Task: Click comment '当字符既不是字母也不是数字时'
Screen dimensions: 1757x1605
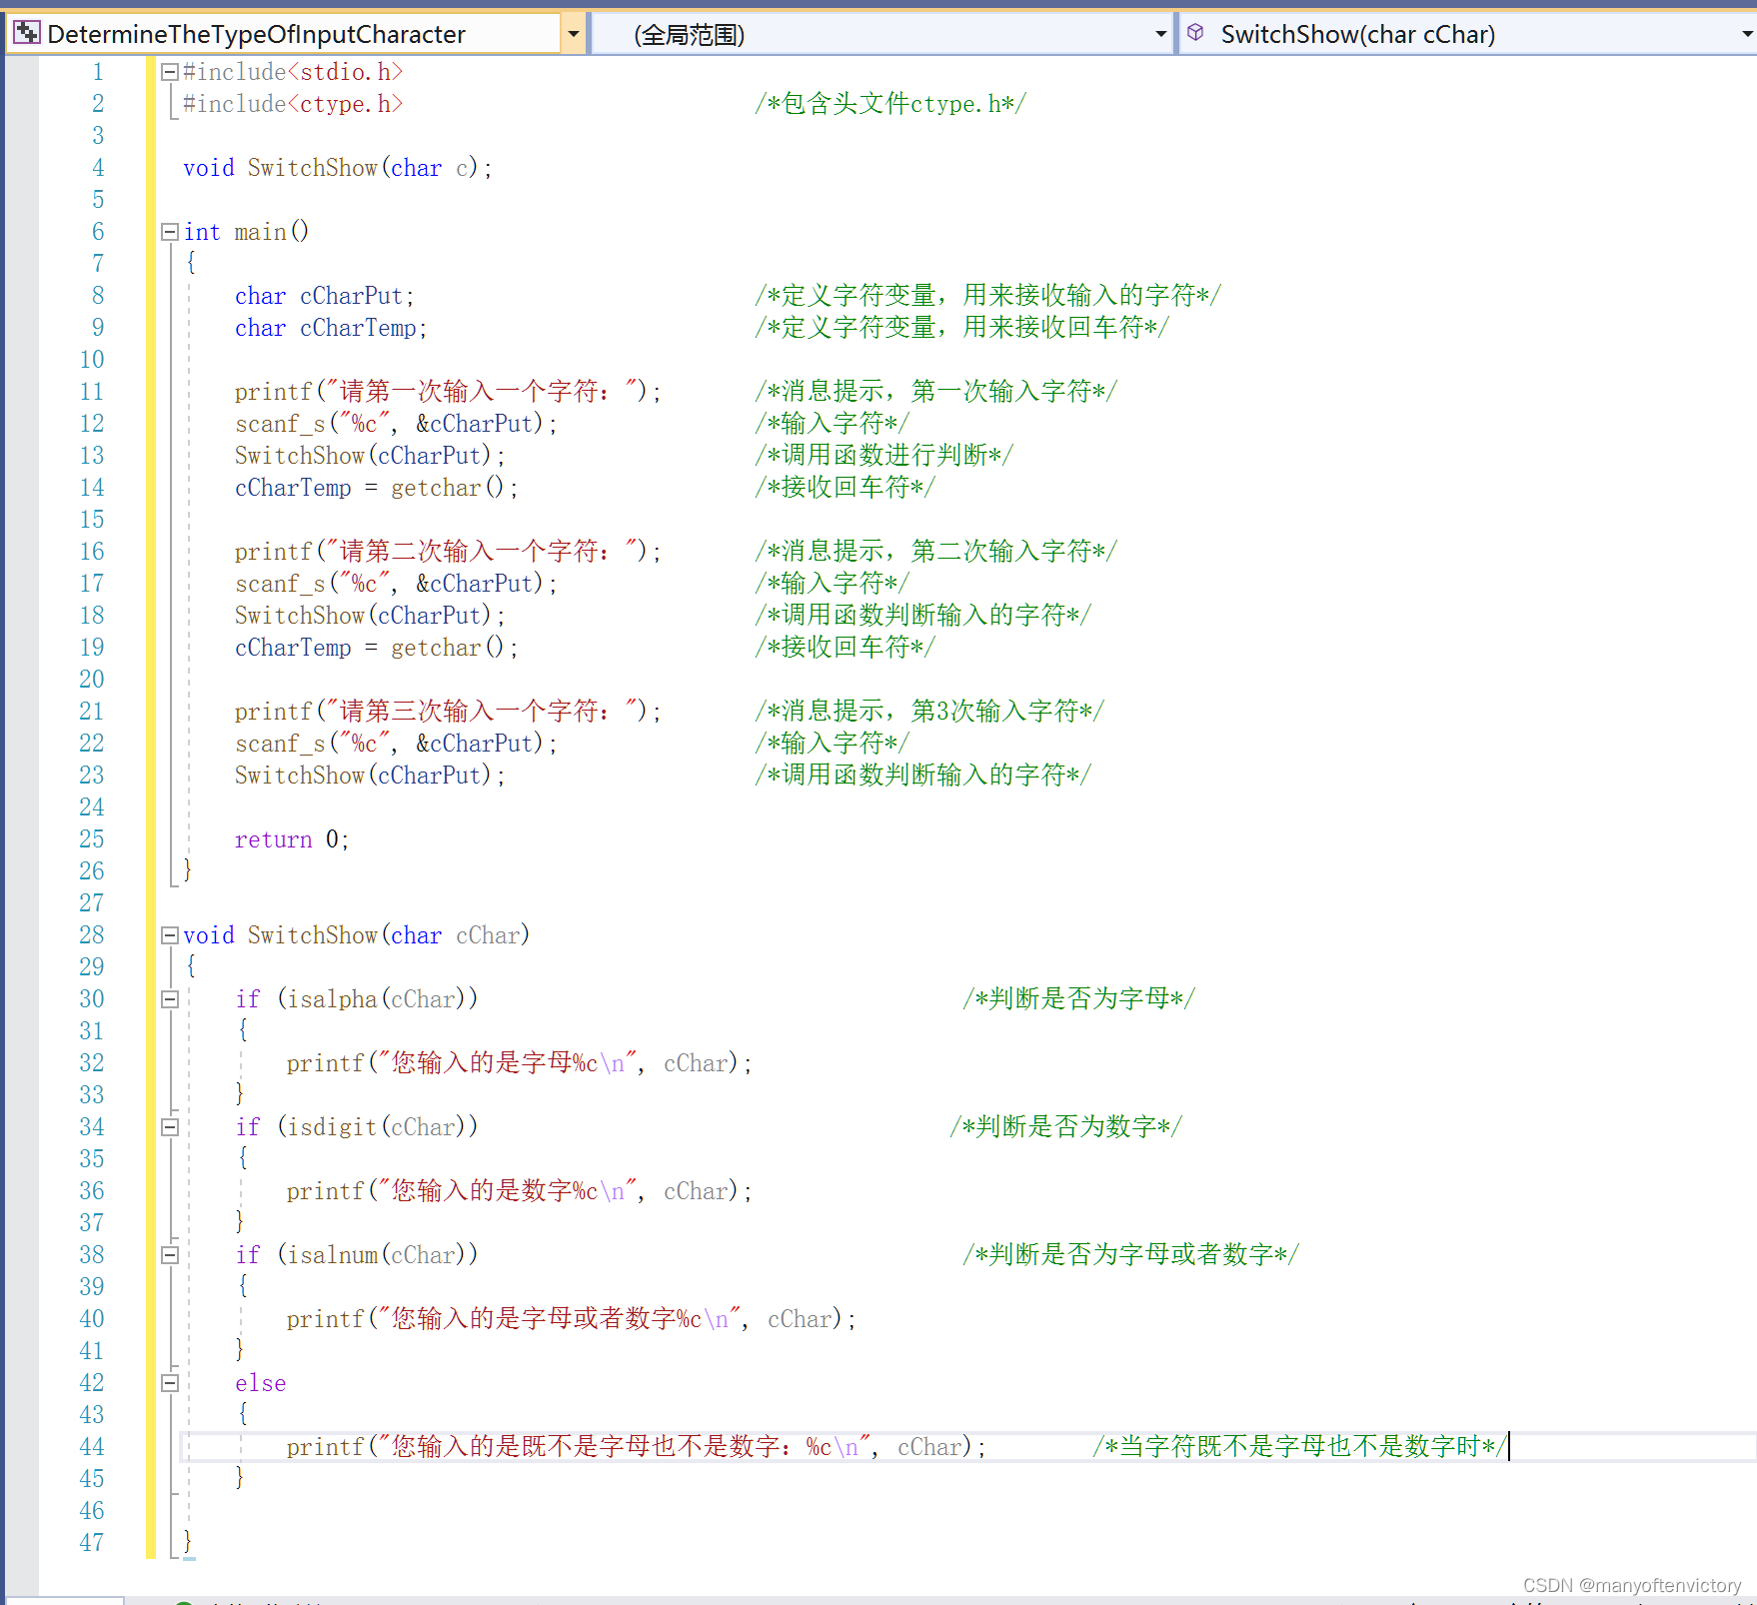Action: click(1299, 1447)
